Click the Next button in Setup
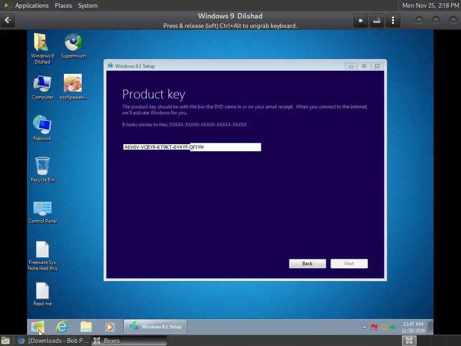 [349, 264]
